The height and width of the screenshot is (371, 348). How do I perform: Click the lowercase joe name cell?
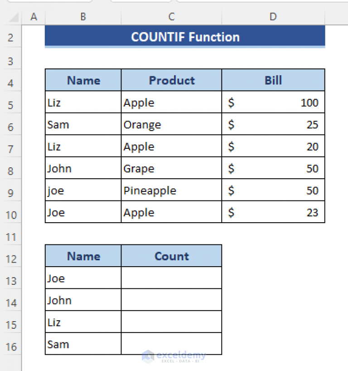83,190
